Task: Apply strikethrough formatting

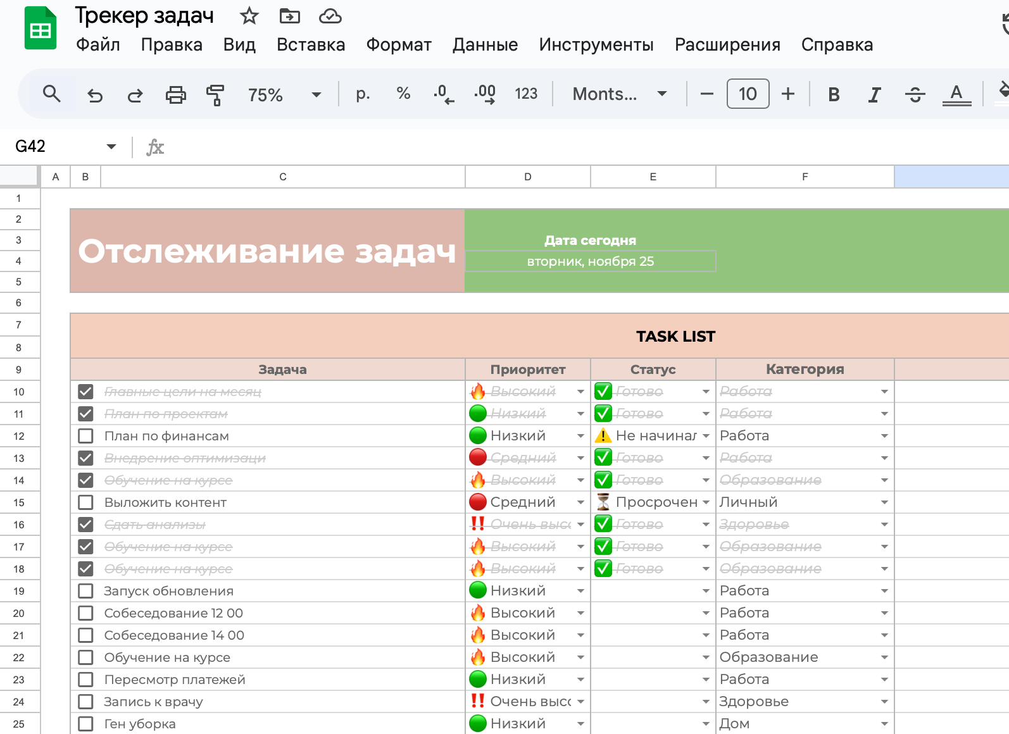Action: [x=915, y=95]
